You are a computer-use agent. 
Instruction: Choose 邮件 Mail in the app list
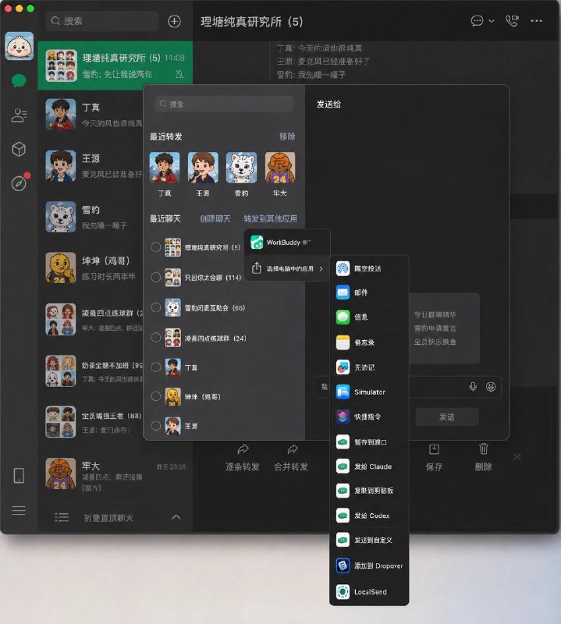point(369,292)
